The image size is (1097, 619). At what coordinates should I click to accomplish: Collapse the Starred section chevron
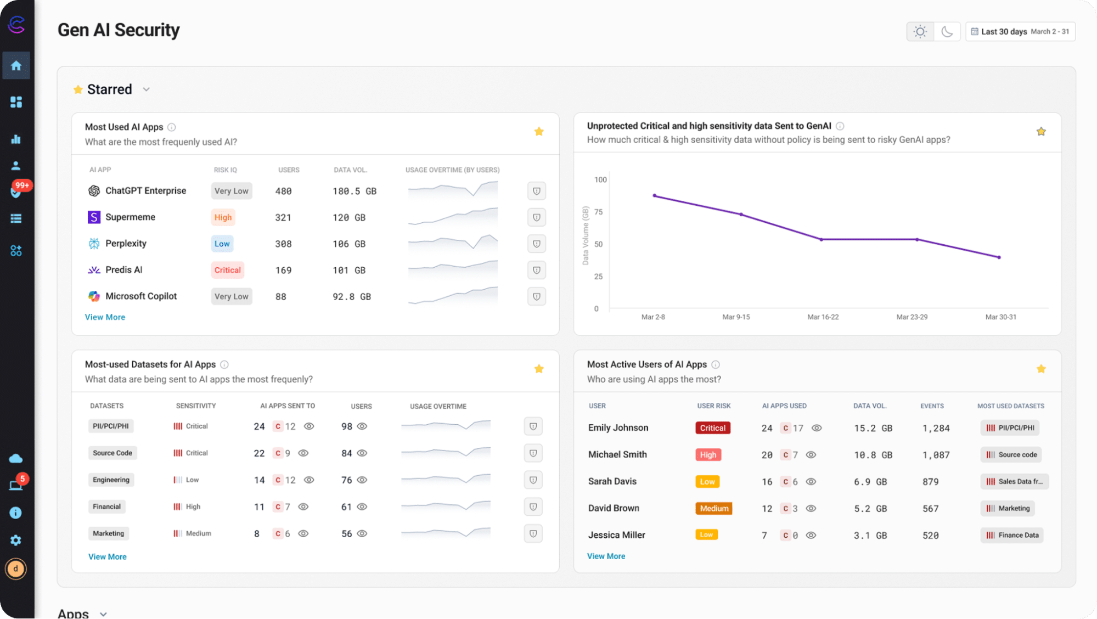pos(146,89)
